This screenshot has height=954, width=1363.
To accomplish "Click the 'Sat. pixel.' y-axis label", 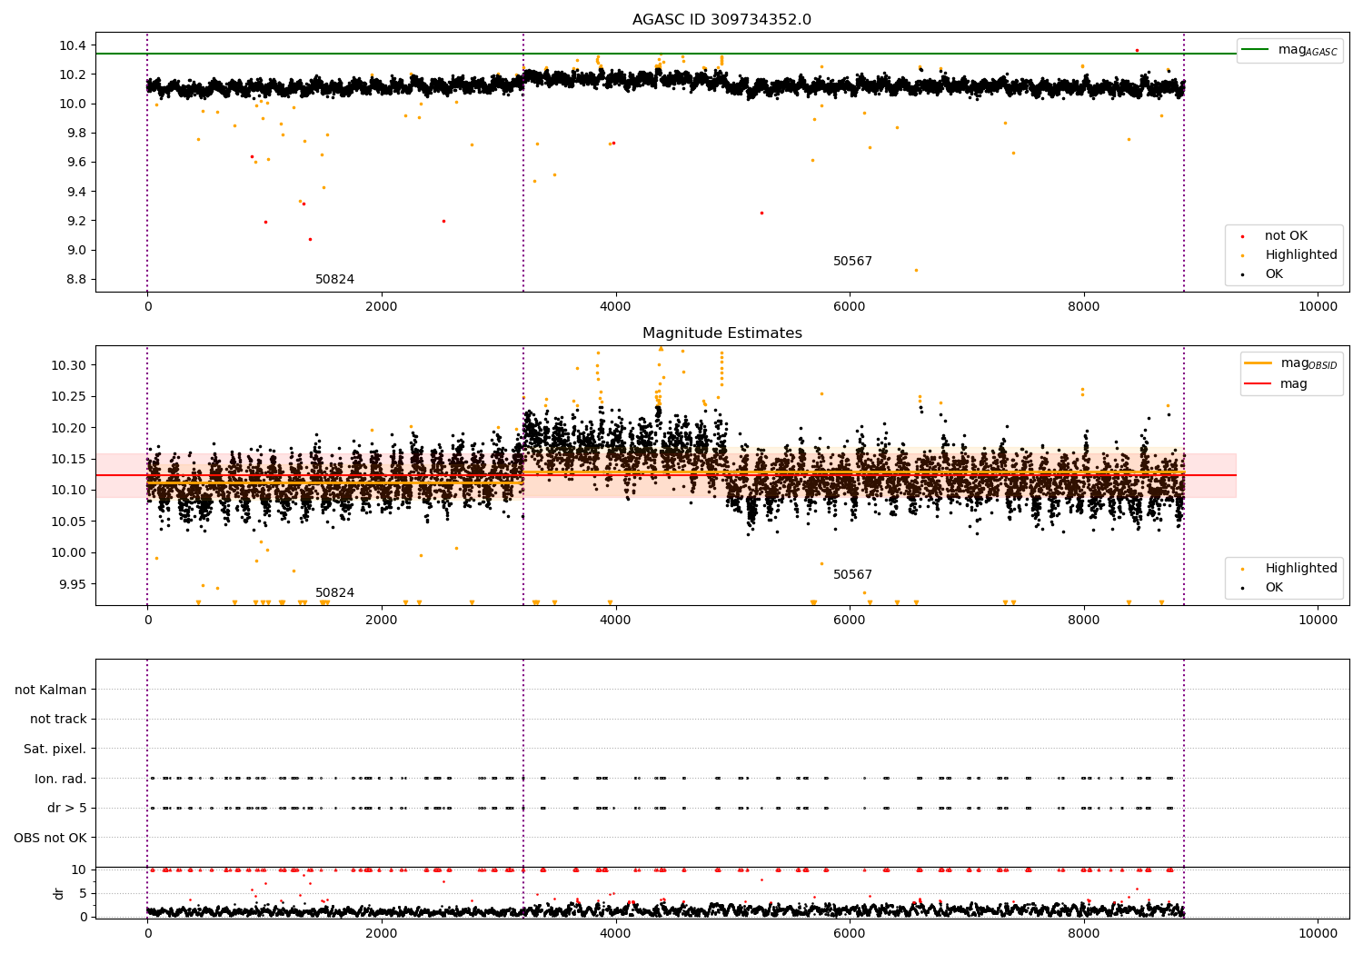I will pos(55,750).
